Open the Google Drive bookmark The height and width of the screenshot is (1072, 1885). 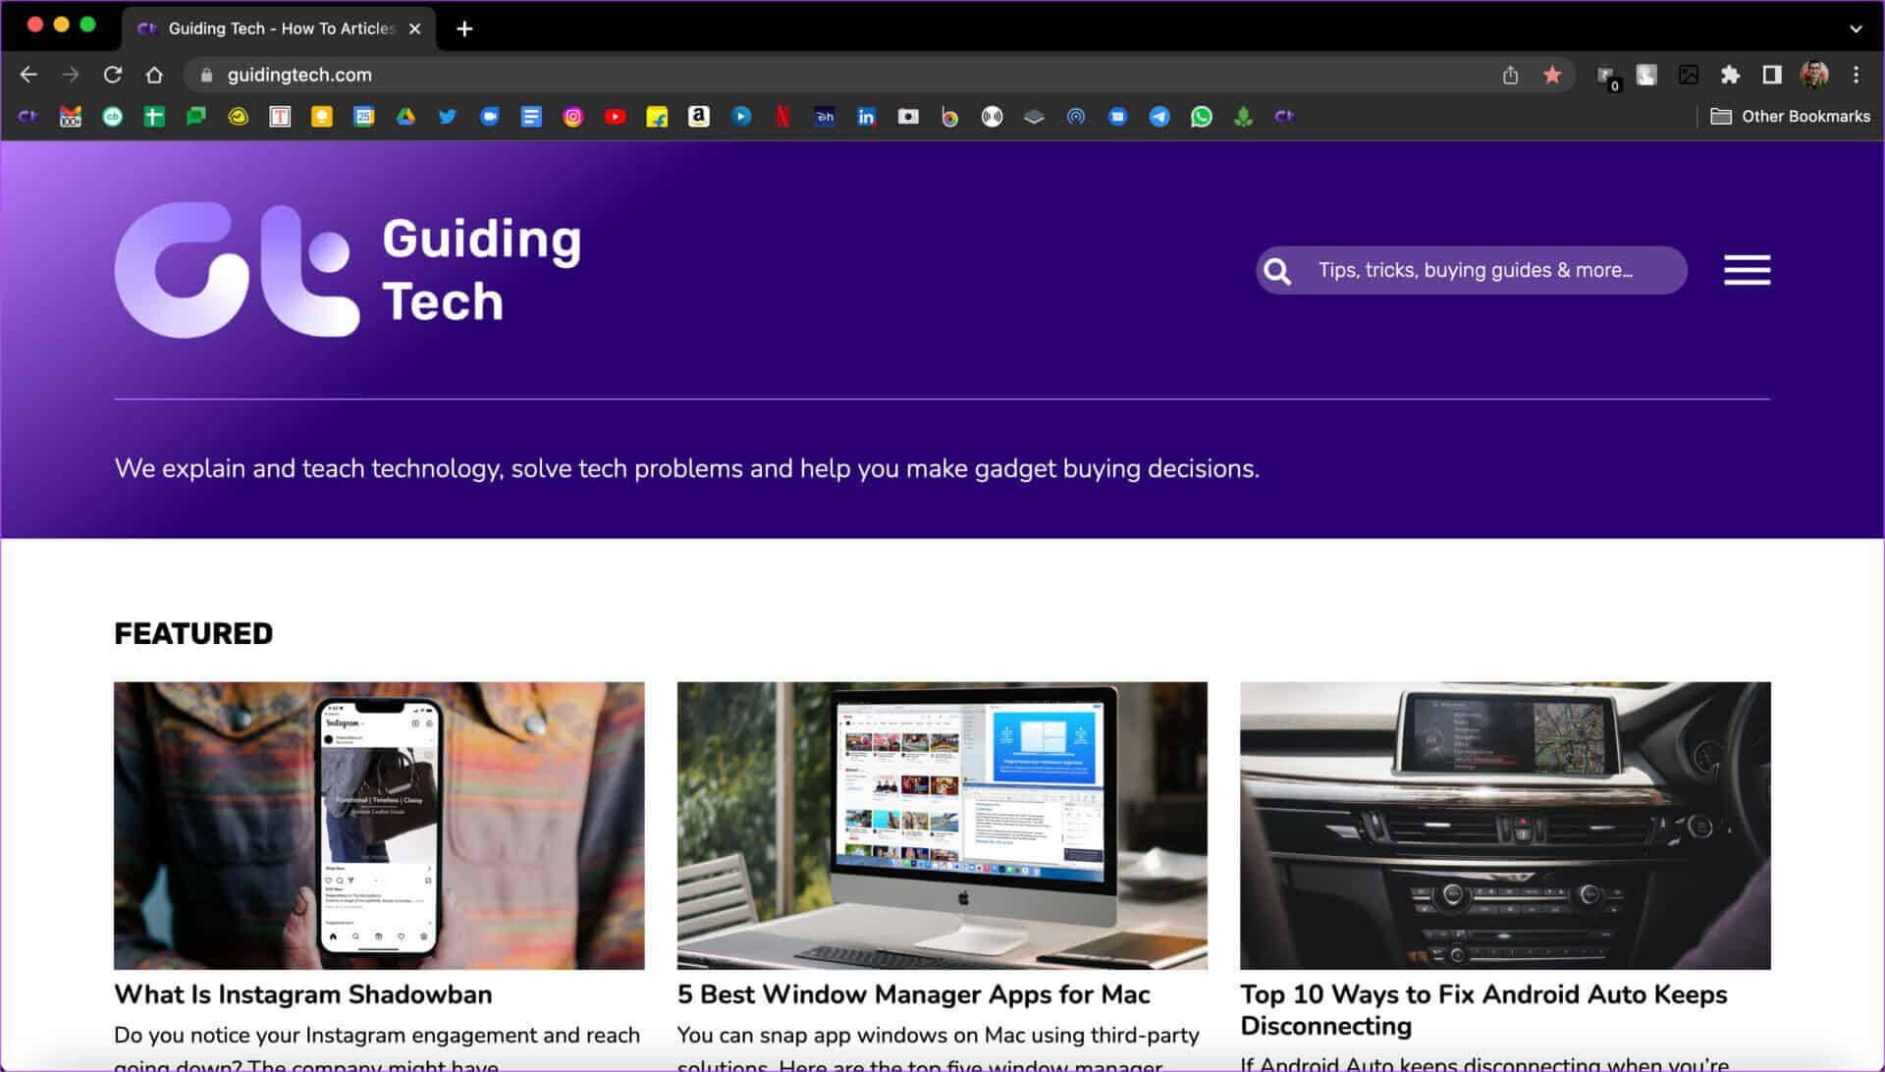(405, 117)
